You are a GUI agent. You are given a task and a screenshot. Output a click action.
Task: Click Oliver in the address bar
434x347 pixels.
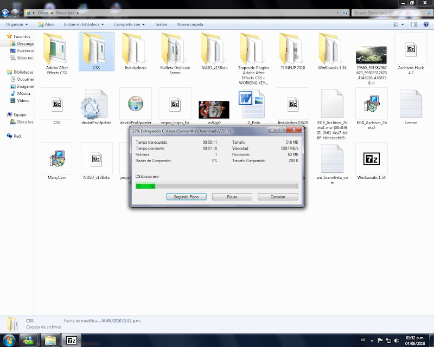[43, 12]
